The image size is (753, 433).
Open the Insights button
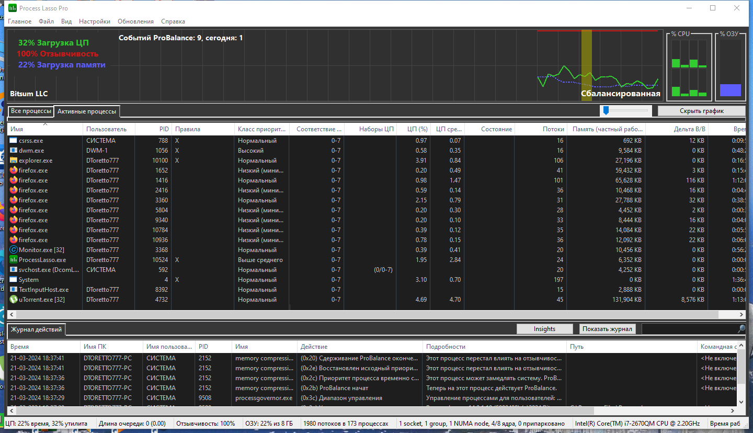544,329
